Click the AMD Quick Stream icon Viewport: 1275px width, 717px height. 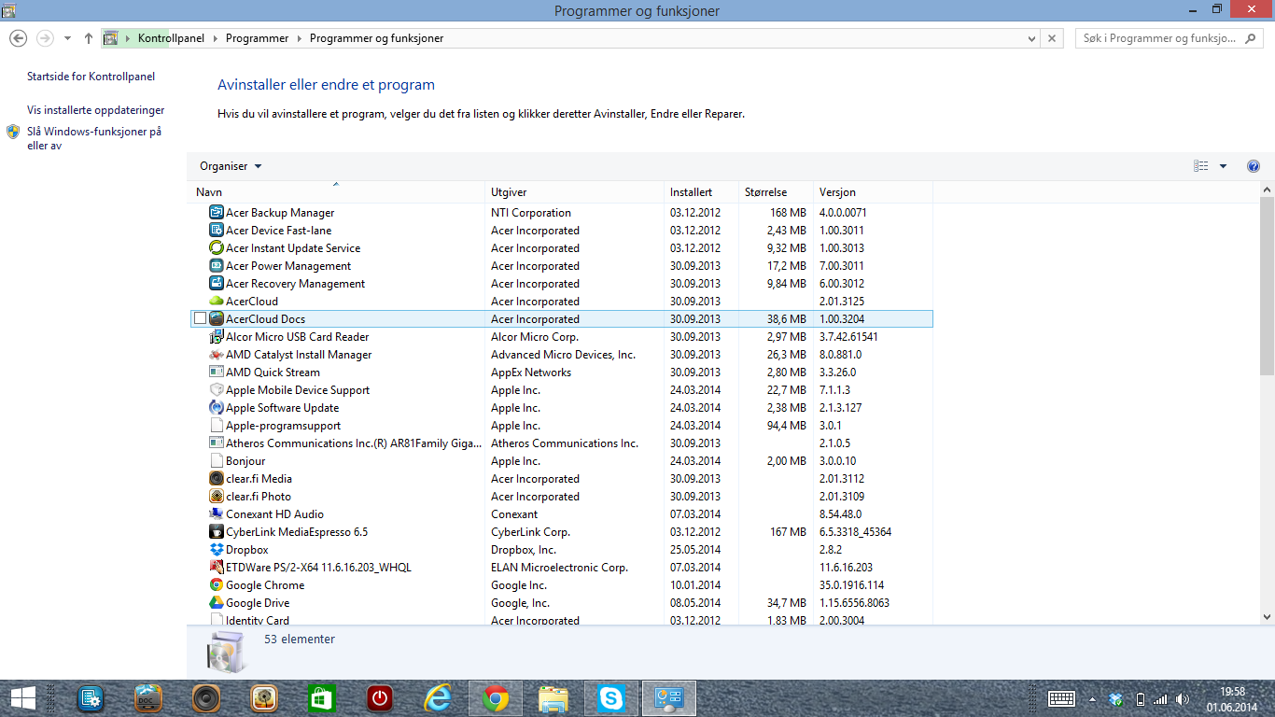(x=217, y=373)
